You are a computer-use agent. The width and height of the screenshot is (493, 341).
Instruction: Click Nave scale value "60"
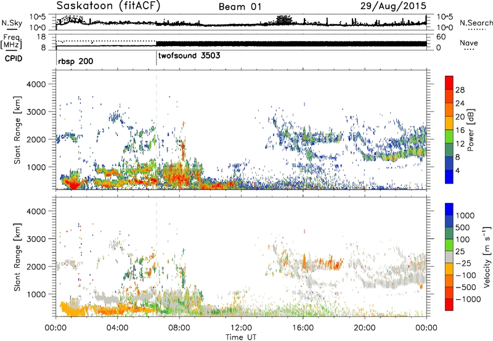(x=441, y=37)
